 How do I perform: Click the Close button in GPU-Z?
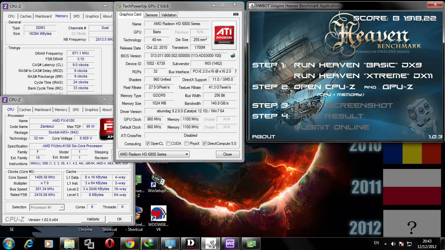[x=227, y=154]
